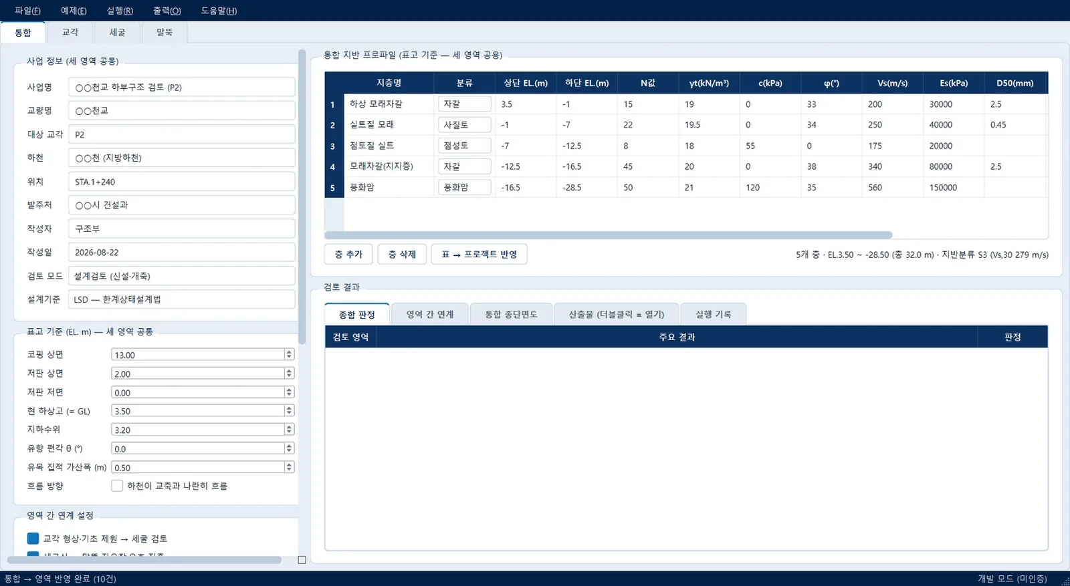The image size is (1070, 586).
Task: Open the 설계기준 LSD dropdown
Action: tap(181, 299)
